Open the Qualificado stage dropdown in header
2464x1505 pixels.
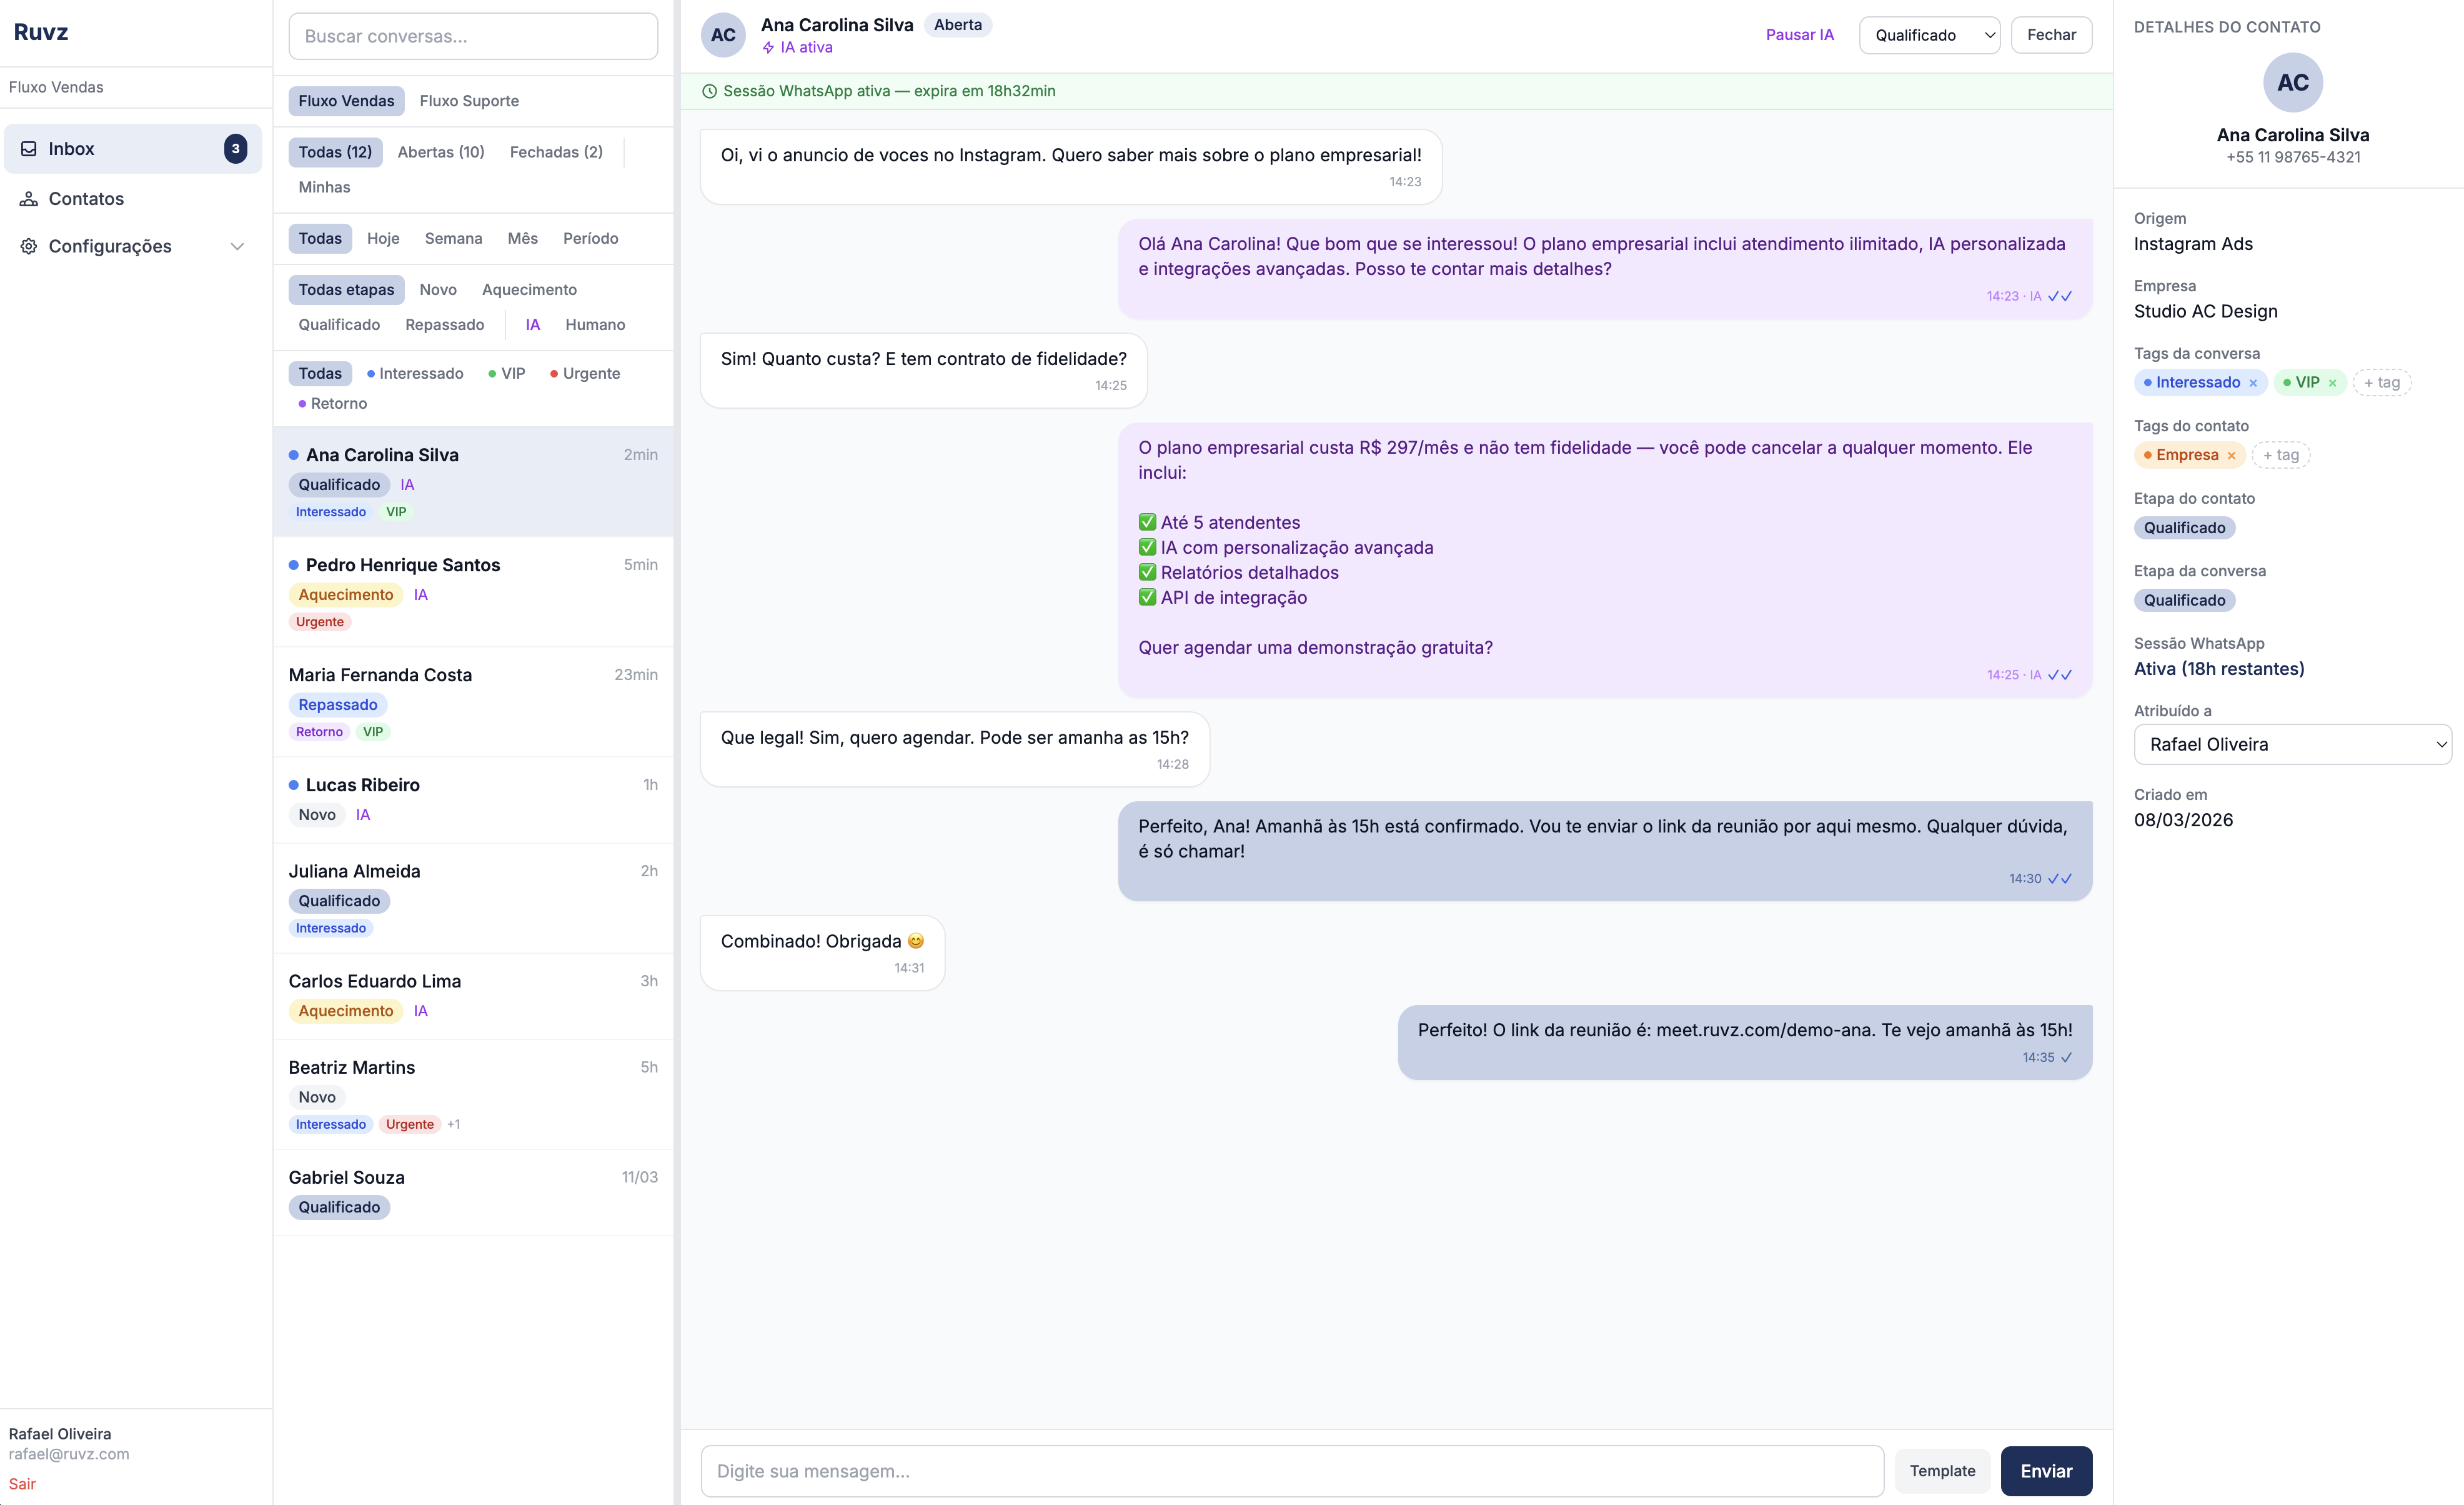pos(1929,35)
